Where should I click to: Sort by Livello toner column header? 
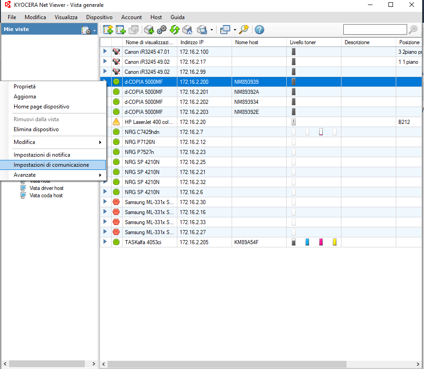pos(314,42)
